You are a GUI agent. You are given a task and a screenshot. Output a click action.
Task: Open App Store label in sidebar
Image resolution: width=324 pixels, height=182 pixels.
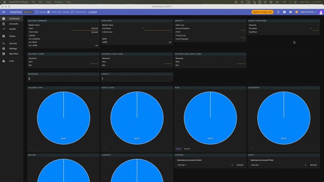coord(14,54)
